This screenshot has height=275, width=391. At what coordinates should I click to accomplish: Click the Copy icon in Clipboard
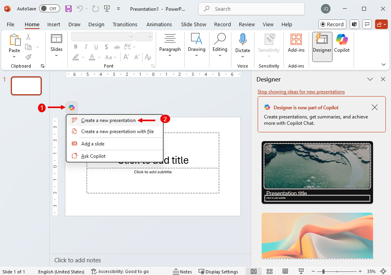pyautogui.click(x=28, y=47)
